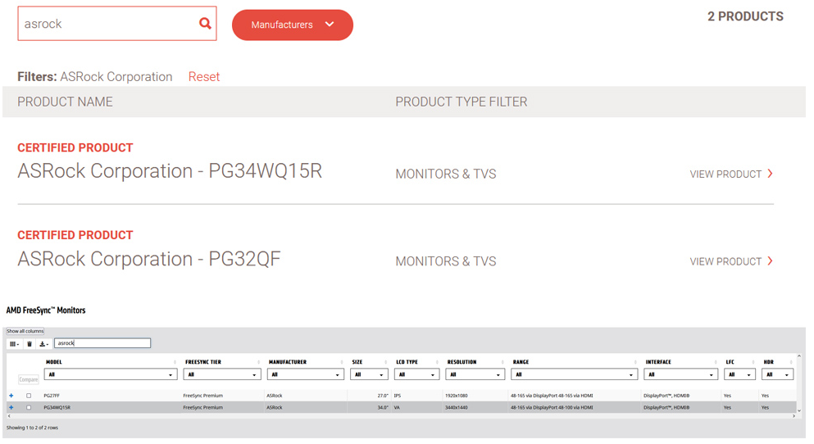The width and height of the screenshot is (814, 444).
Task: Click Show all columns button
Action: click(x=25, y=331)
